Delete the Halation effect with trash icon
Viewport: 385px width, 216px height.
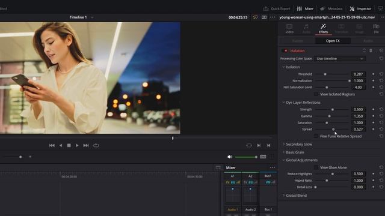(x=371, y=50)
